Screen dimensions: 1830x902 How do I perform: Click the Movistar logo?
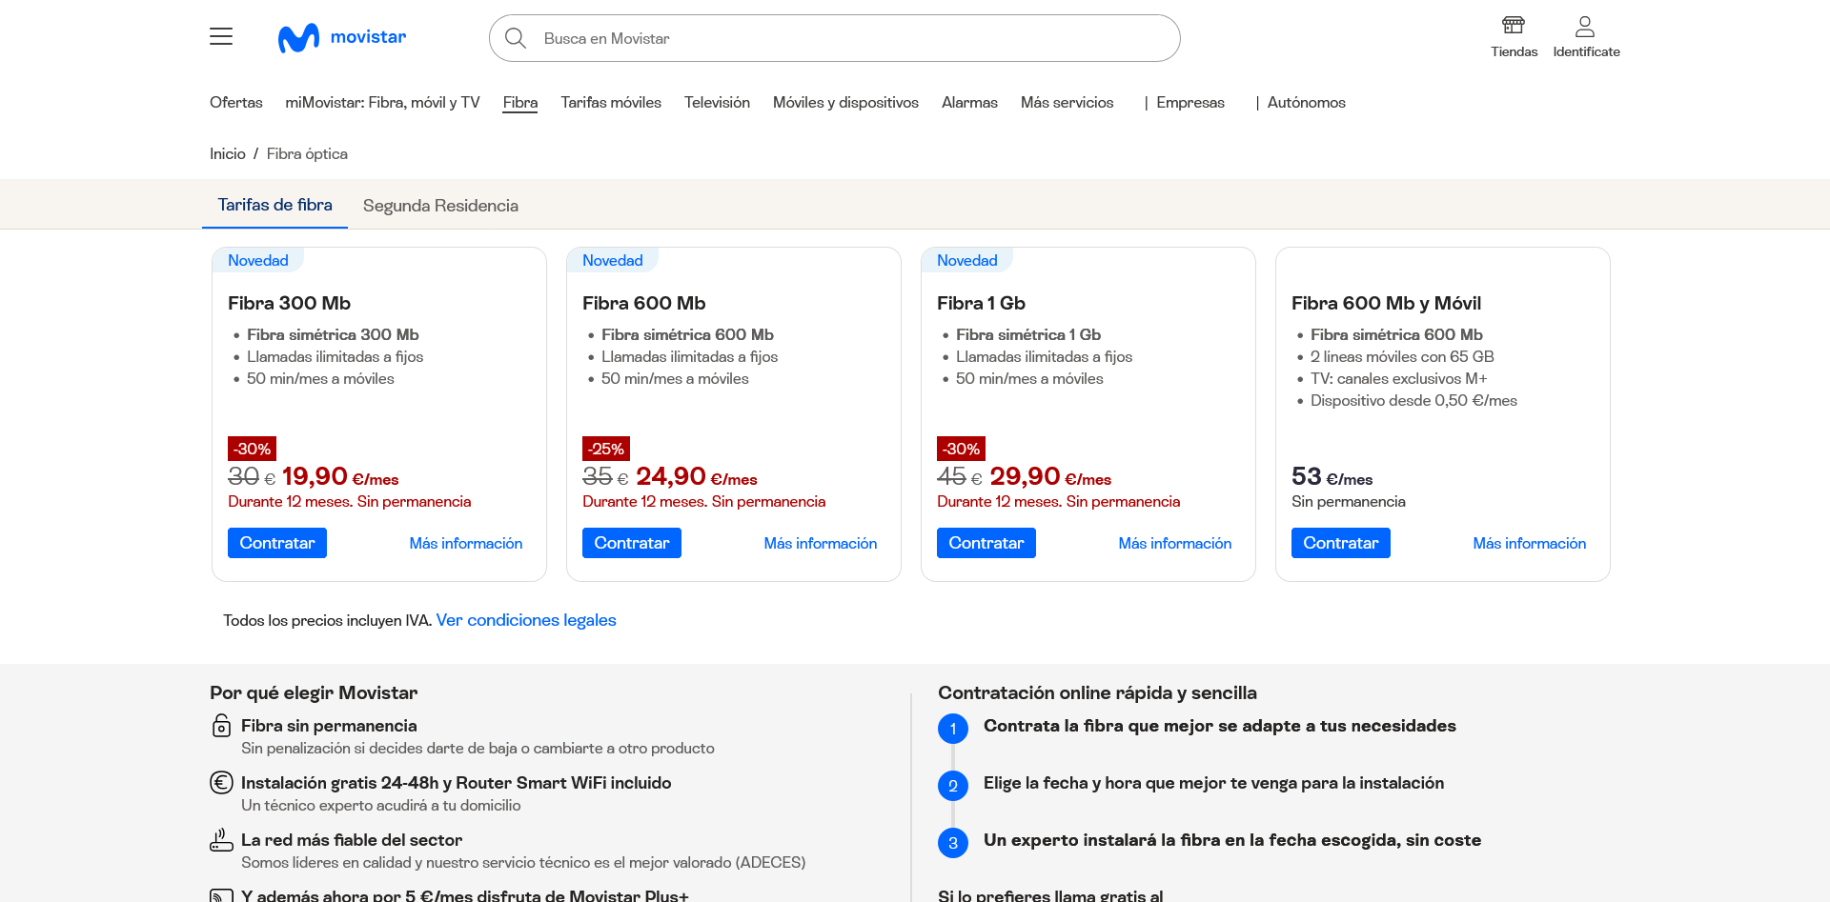click(x=342, y=37)
